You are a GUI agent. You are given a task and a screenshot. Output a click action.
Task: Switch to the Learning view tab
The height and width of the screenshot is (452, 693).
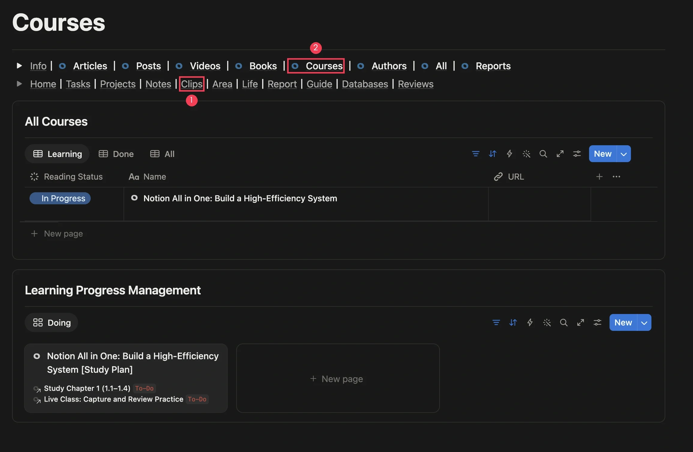point(57,154)
